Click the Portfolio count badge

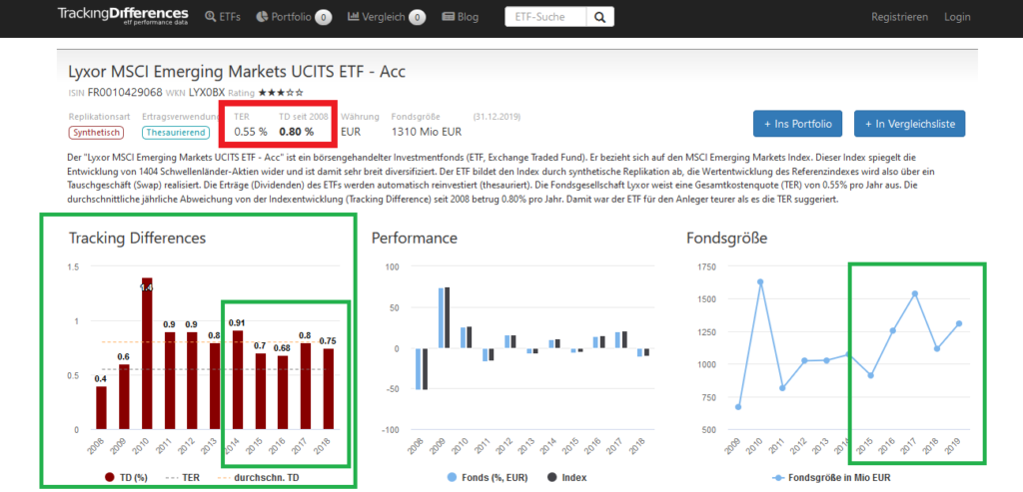pyautogui.click(x=324, y=18)
